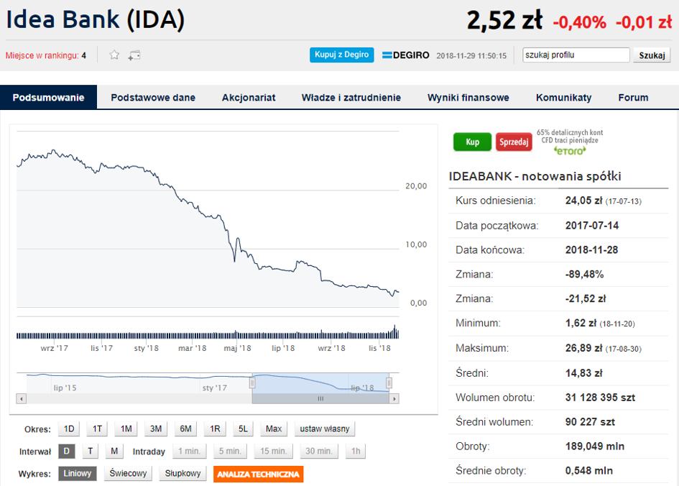Screen dimensions: 679x486
Task: Click Kurs odniesienia value 24,05 zł
Action: point(583,201)
